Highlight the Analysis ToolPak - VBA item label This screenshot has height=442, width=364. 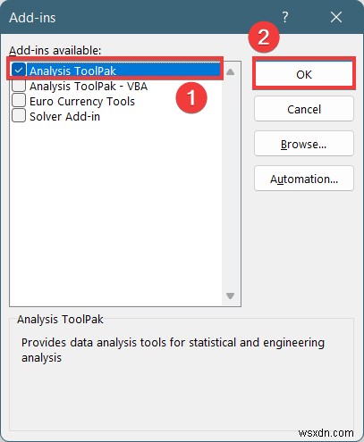coord(89,87)
